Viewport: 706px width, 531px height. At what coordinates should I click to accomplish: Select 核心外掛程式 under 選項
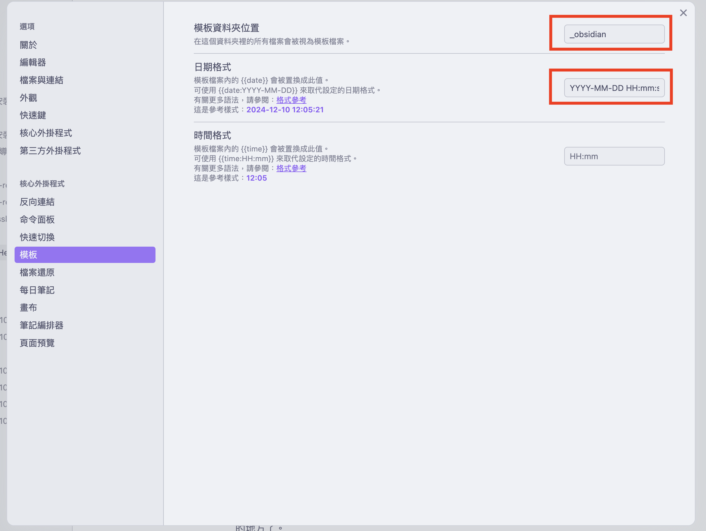tap(46, 133)
